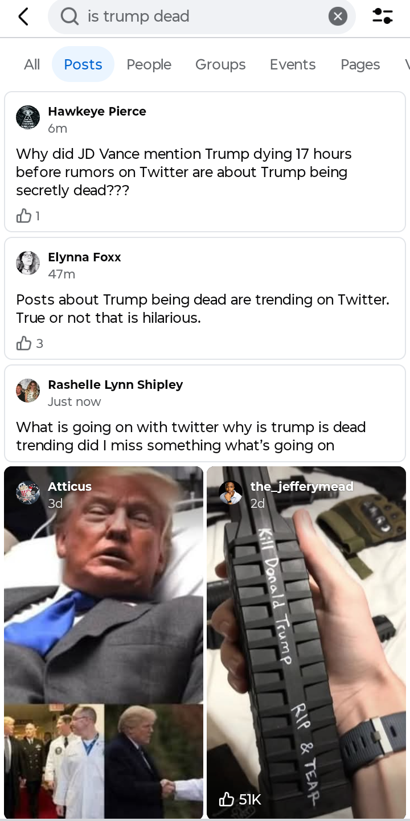Go to the Pages tab
The width and height of the screenshot is (410, 821).
pos(360,64)
